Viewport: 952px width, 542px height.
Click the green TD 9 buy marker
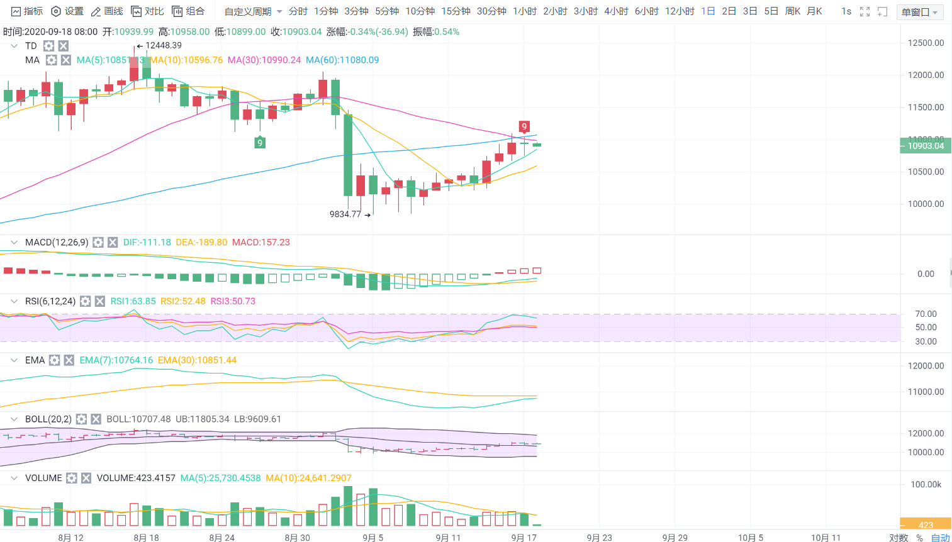259,143
